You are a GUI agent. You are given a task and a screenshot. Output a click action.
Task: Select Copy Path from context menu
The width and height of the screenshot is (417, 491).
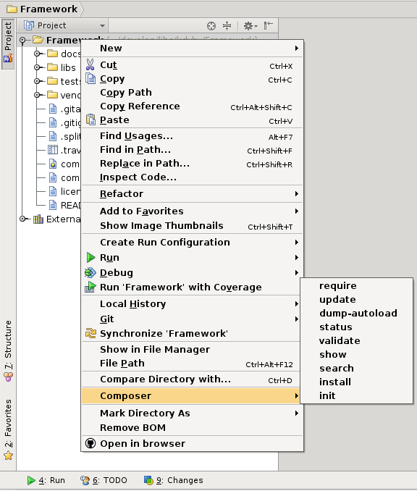[x=192, y=93]
